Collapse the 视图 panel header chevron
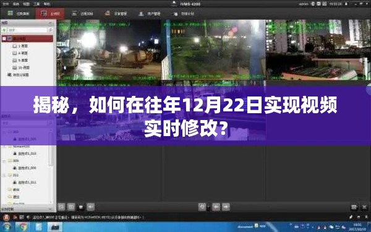Image resolution: width=371 pixels, height=232 pixels. pos(51,23)
